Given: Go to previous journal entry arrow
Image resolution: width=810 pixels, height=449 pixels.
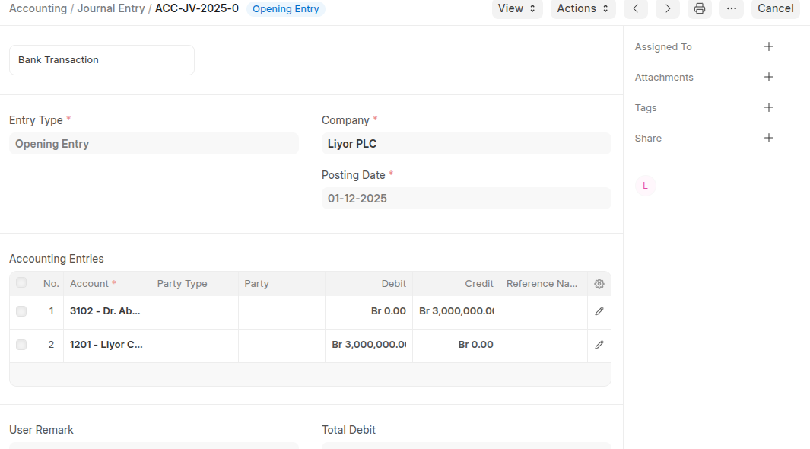Looking at the screenshot, I should click(x=635, y=8).
